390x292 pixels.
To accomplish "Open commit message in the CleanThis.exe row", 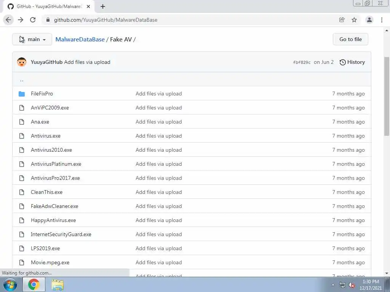I will click(159, 192).
